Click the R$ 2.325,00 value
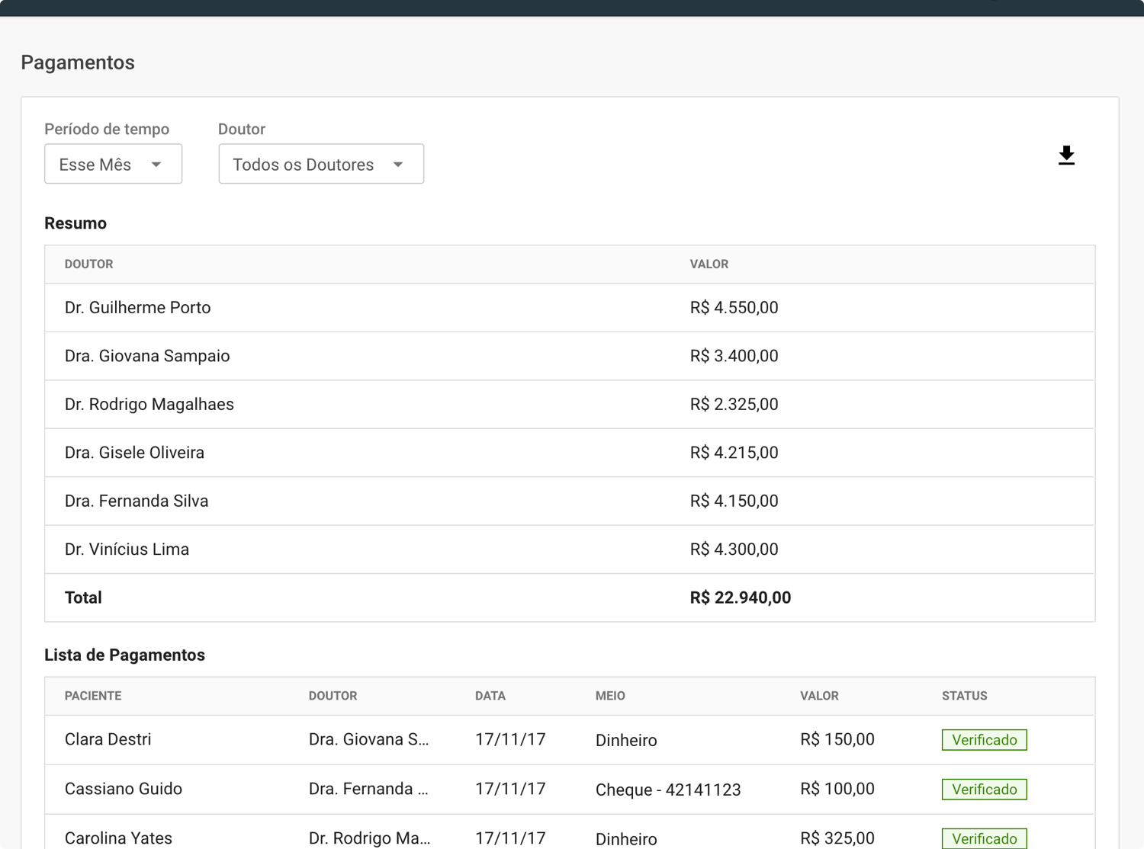 click(x=734, y=405)
